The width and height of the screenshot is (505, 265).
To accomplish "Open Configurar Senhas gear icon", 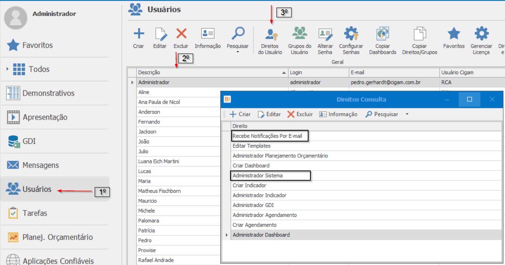I will coord(351,34).
